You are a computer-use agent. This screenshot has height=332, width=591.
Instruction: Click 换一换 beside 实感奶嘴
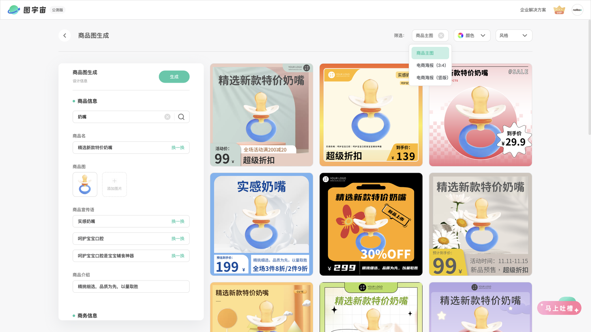[178, 221]
